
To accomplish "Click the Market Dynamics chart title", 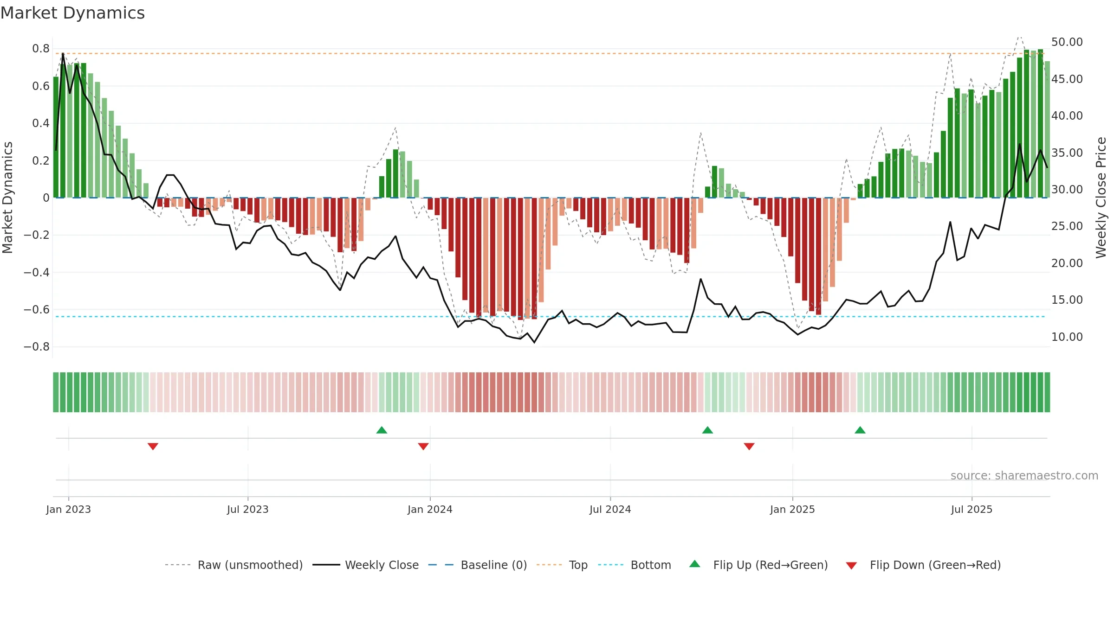I will click(x=72, y=13).
